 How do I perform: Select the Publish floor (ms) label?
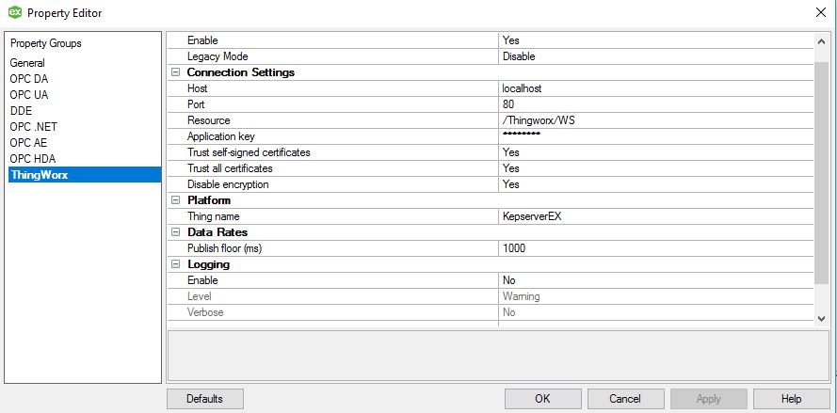pos(225,248)
